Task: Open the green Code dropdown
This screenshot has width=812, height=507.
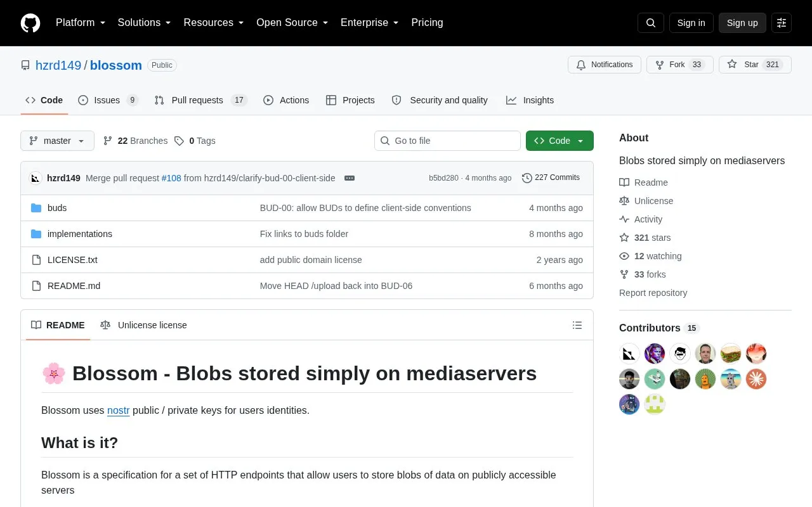Action: pos(560,141)
